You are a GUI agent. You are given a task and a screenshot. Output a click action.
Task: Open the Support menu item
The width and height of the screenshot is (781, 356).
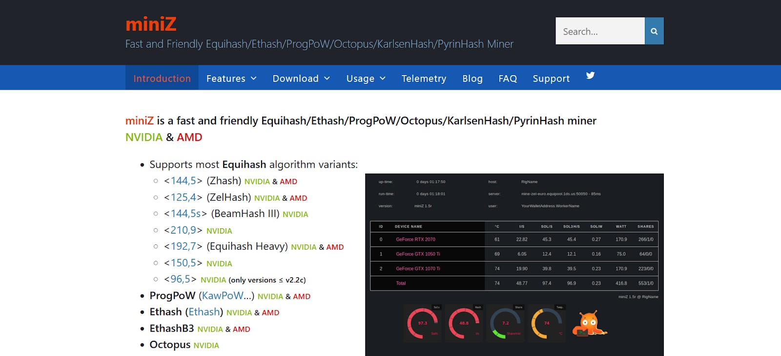(x=551, y=78)
